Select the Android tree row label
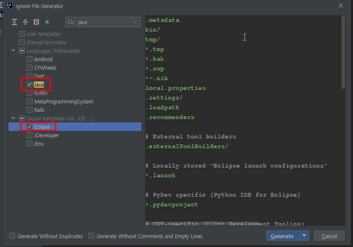Screen dimensions: 353x247 (x=43, y=59)
